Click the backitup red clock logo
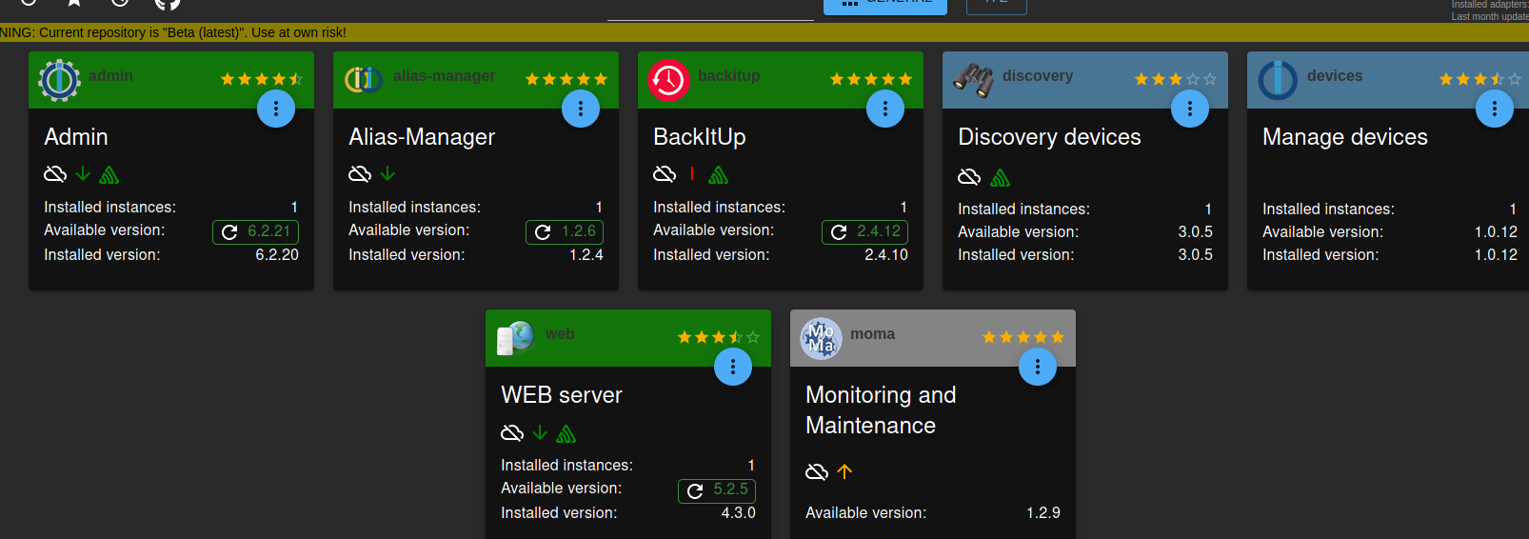This screenshot has height=539, width=1529. tap(668, 80)
